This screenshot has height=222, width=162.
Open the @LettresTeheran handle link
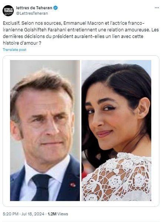(x=32, y=13)
